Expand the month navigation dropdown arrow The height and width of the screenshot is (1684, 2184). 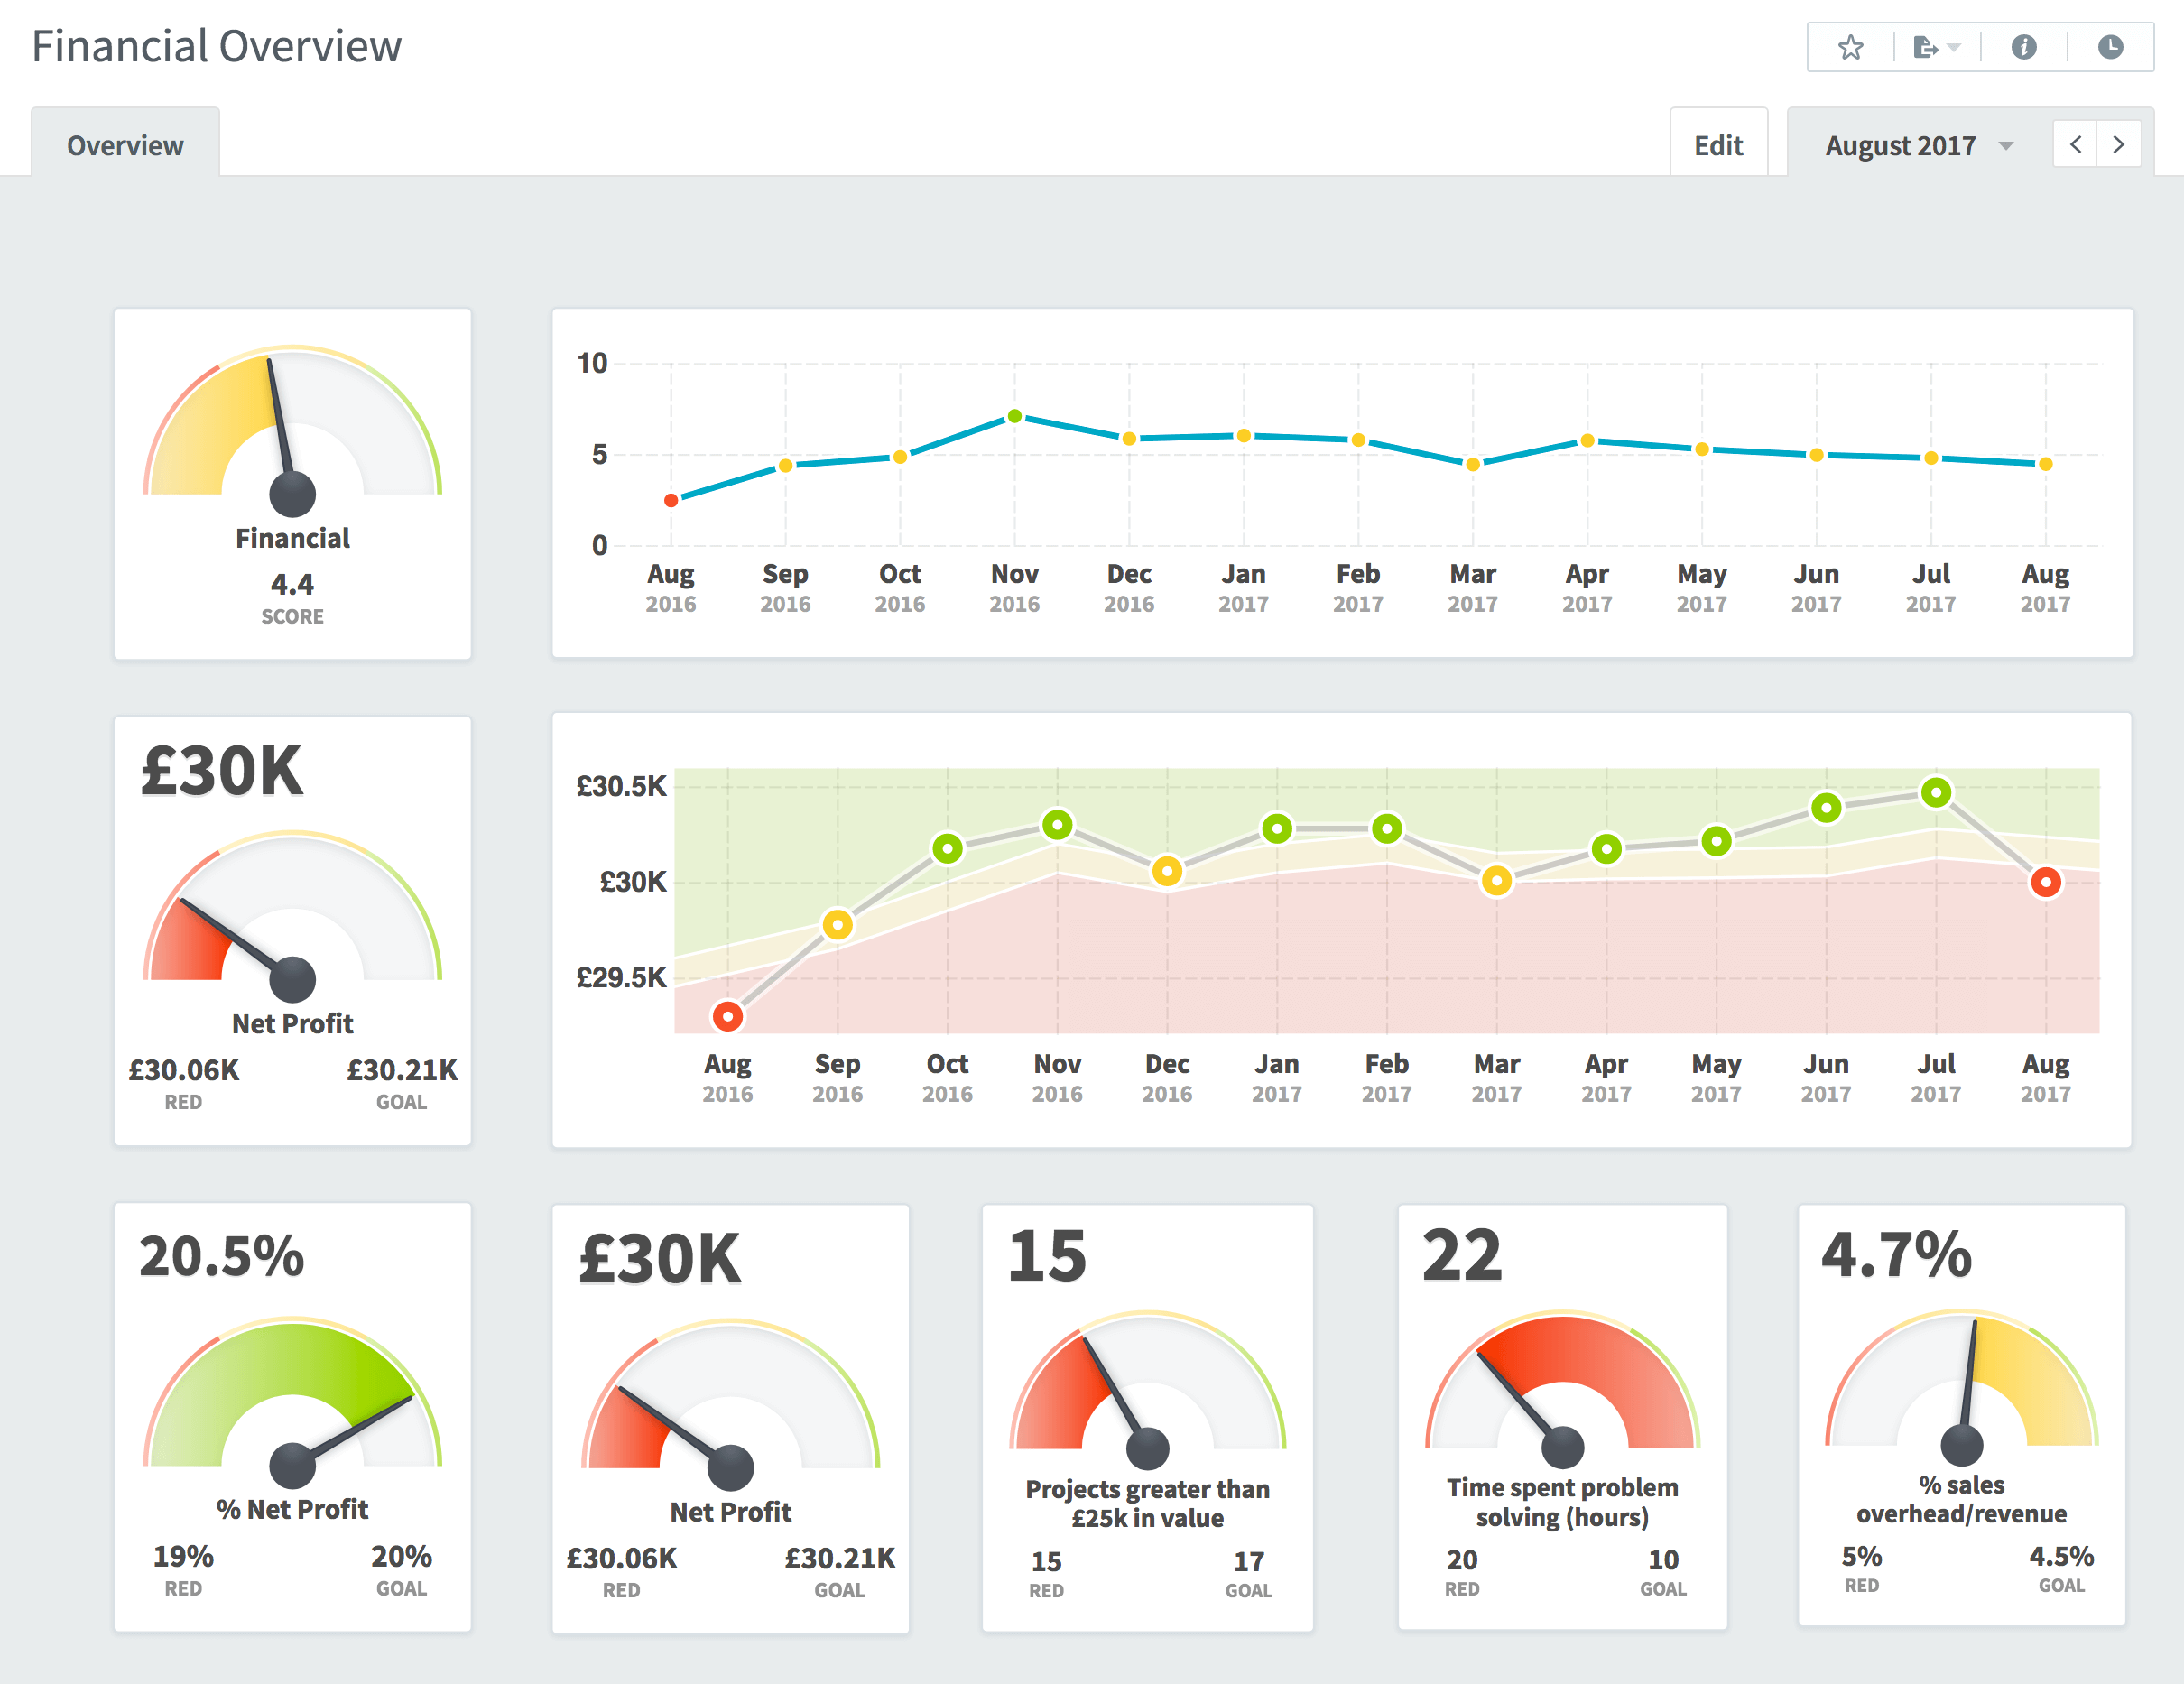point(2004,145)
